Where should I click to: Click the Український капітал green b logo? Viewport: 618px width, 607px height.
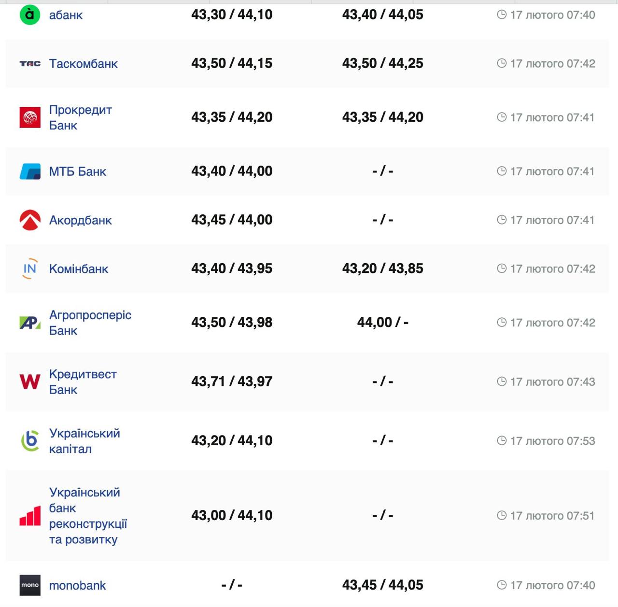(x=30, y=440)
